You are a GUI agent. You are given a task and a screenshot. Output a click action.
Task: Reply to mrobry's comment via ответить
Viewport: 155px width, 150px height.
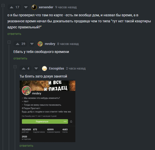20,58
